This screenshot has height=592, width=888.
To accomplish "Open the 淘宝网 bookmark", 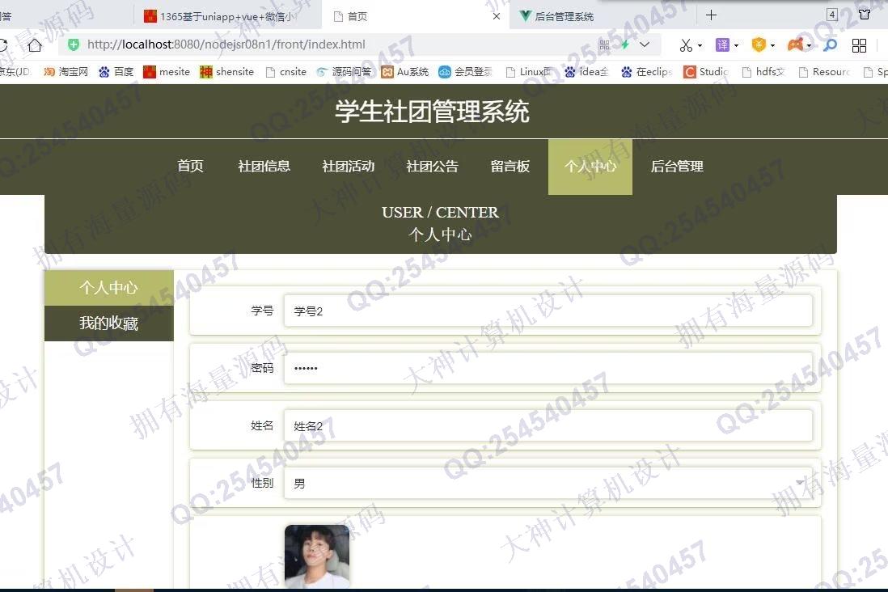I will 66,72.
